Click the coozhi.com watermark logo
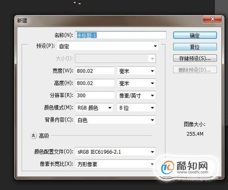 click(185, 167)
